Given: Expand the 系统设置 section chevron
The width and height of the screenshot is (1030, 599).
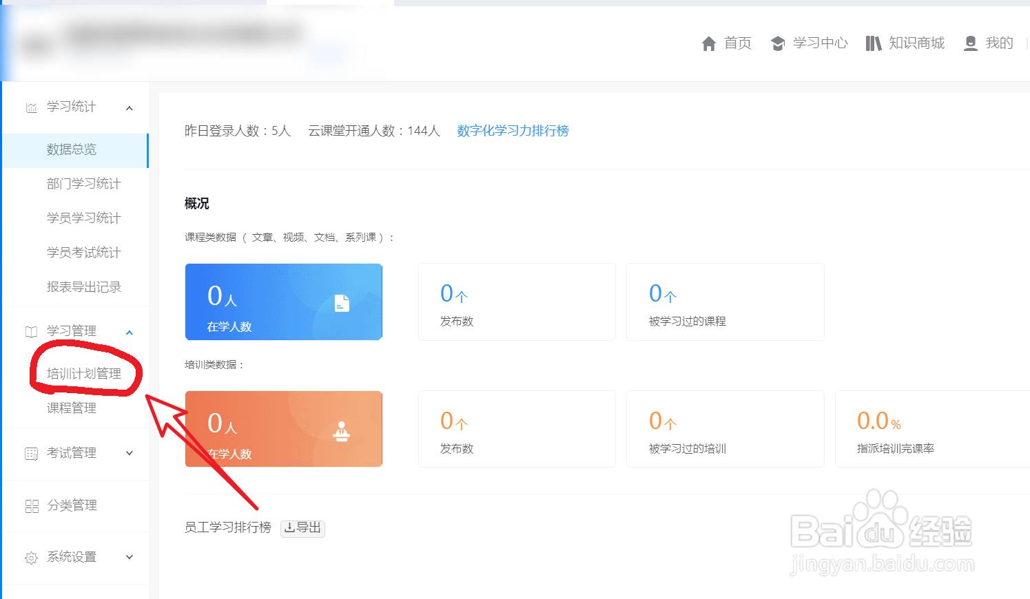Looking at the screenshot, I should (x=130, y=557).
